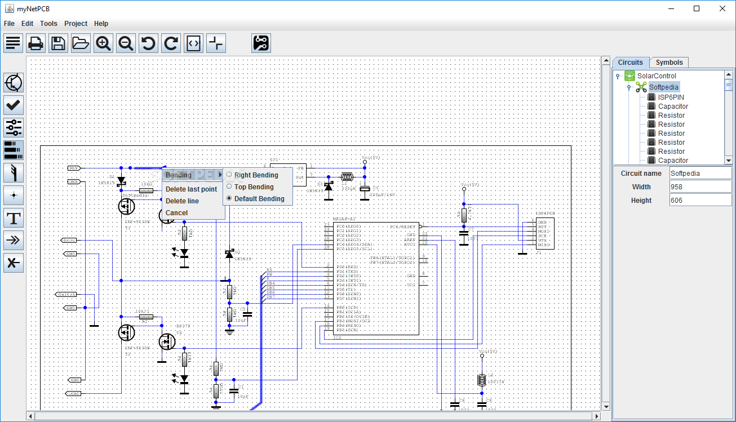Click the canvas horizontal scroll left arrow
The width and height of the screenshot is (736, 422).
(x=30, y=416)
